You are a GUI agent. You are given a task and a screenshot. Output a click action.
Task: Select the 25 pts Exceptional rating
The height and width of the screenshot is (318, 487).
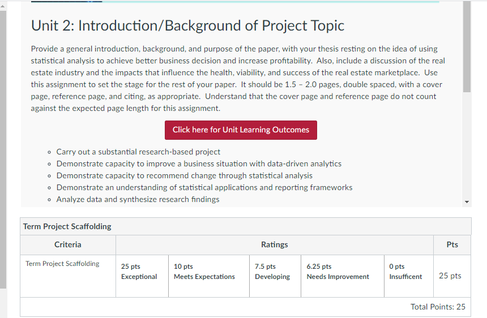(142, 276)
